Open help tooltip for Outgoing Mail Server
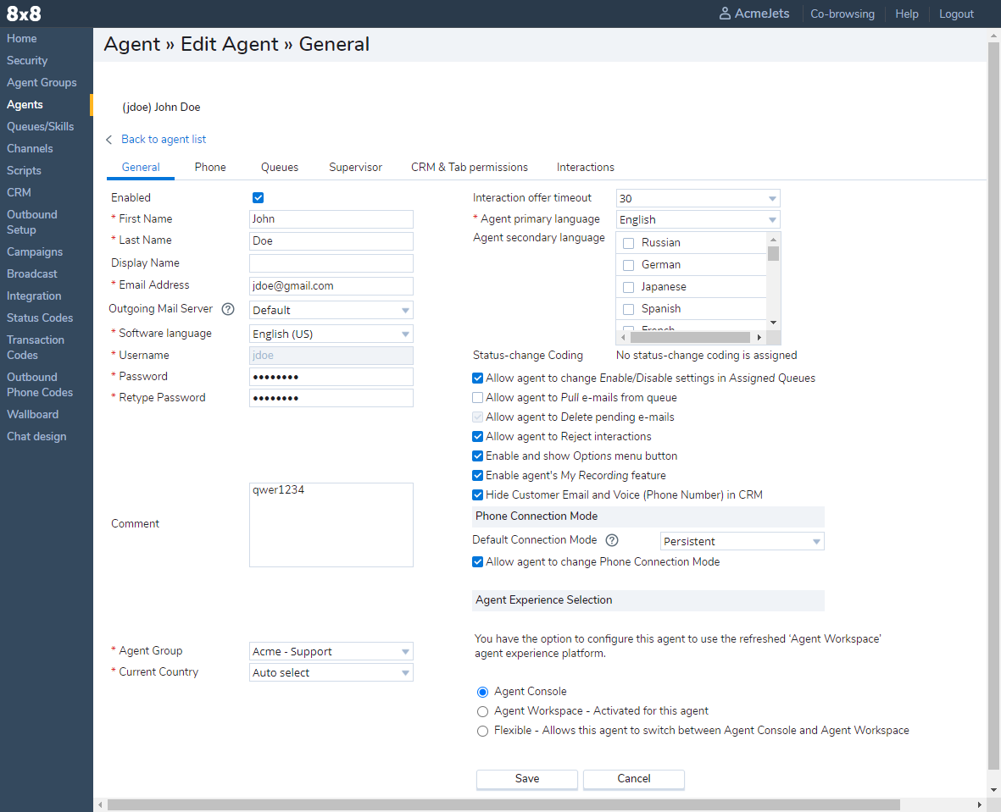 coord(228,309)
